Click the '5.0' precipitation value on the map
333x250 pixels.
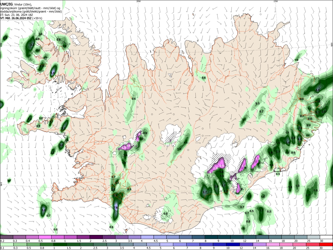(x=44, y=210)
